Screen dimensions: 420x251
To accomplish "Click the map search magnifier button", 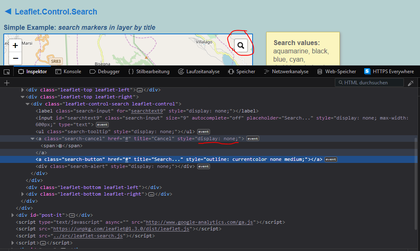I will pos(241,45).
